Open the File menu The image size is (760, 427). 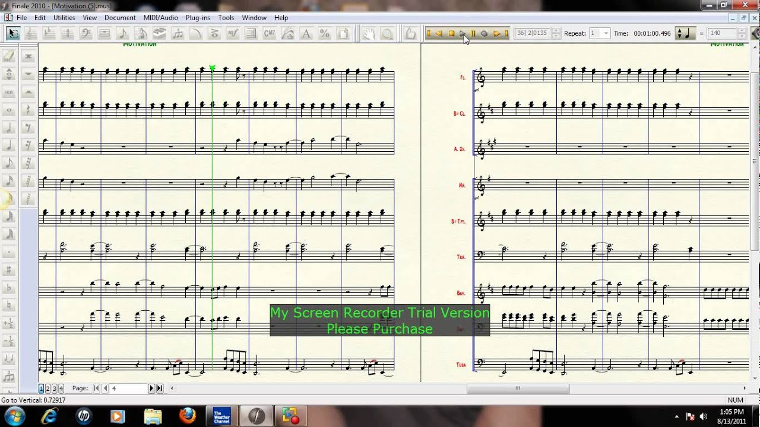(x=21, y=18)
